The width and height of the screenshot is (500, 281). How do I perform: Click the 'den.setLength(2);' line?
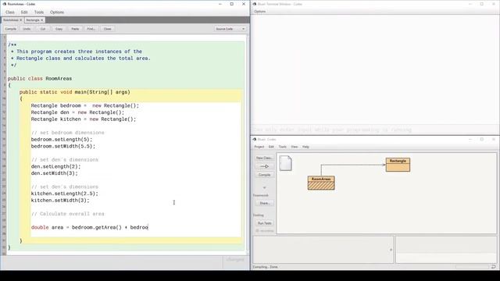coord(55,166)
